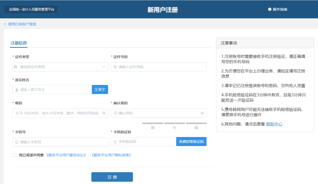Submit with the 注册 button
318x184 pixels.
point(112,177)
